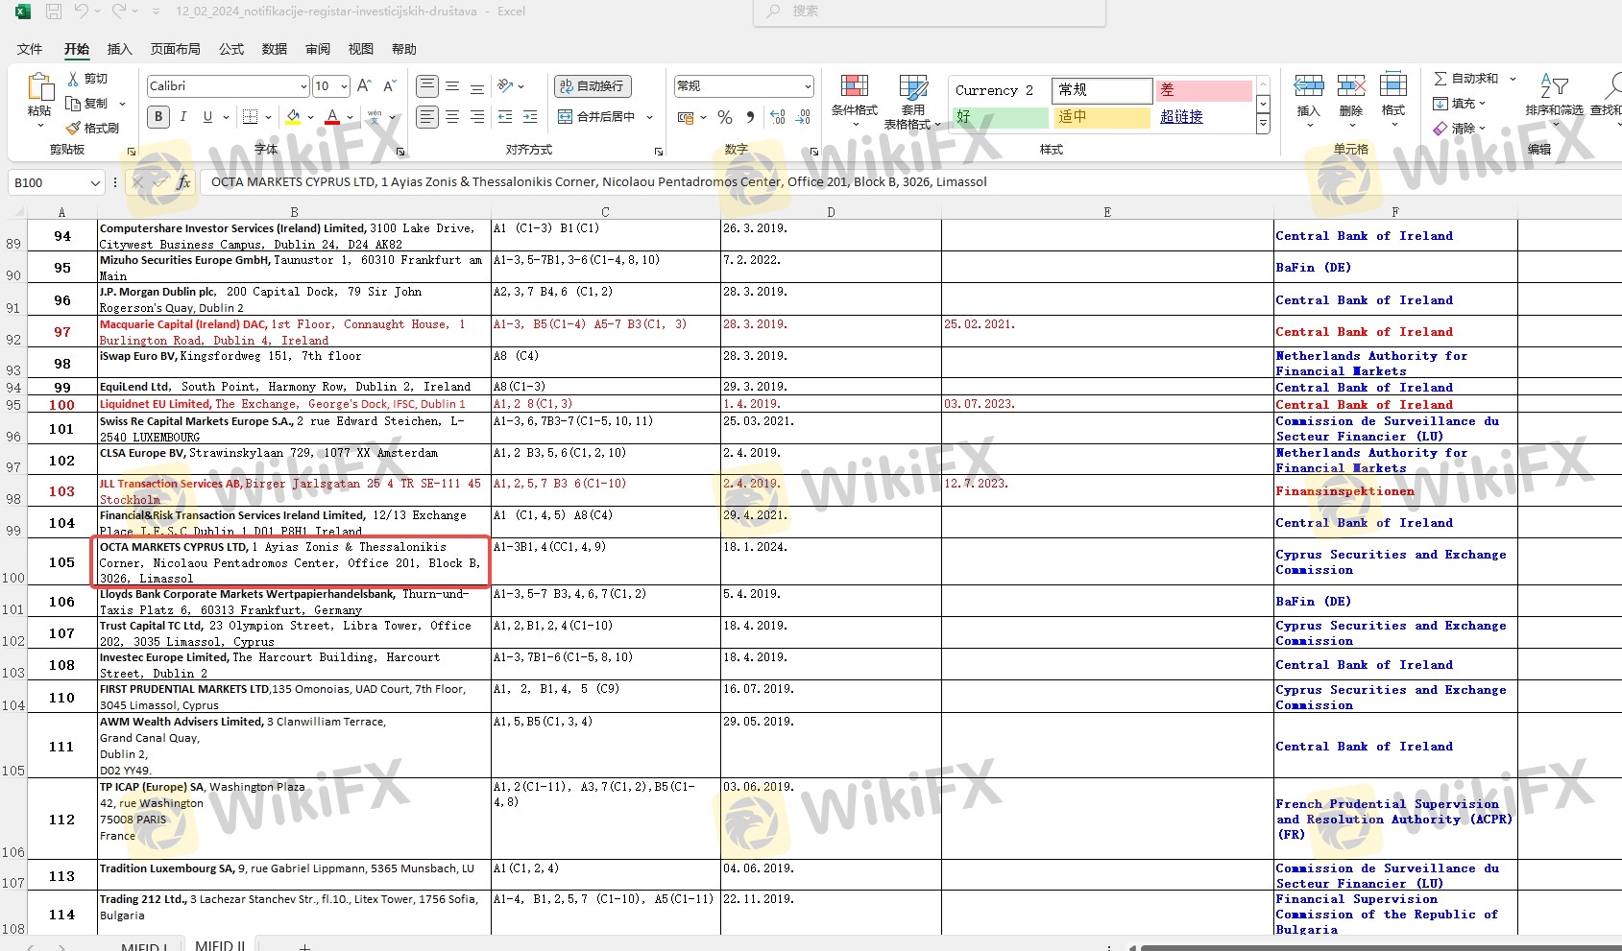Image resolution: width=1622 pixels, height=951 pixels.
Task: Click the AutoSum (自动求和) sigma icon
Action: coord(1440,79)
